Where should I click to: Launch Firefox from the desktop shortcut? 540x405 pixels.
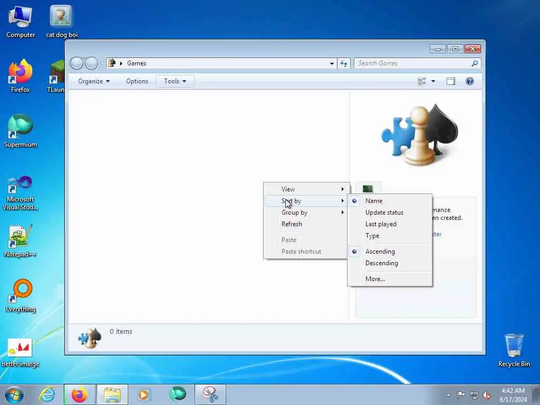pos(21,76)
